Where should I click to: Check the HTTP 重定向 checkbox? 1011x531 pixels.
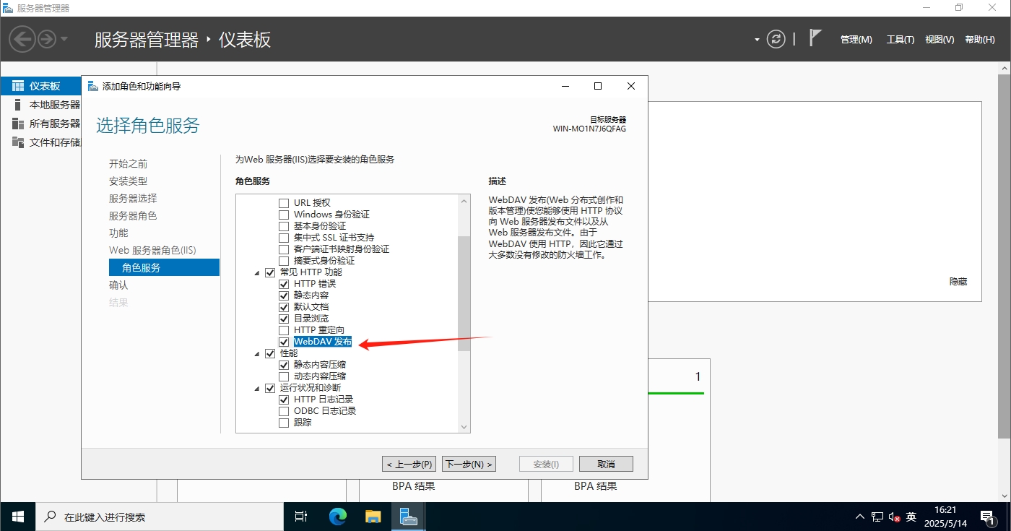(x=284, y=330)
